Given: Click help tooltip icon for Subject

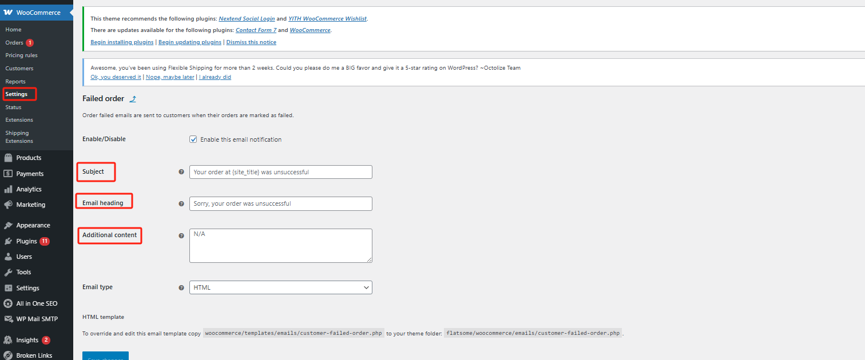Looking at the screenshot, I should (181, 171).
